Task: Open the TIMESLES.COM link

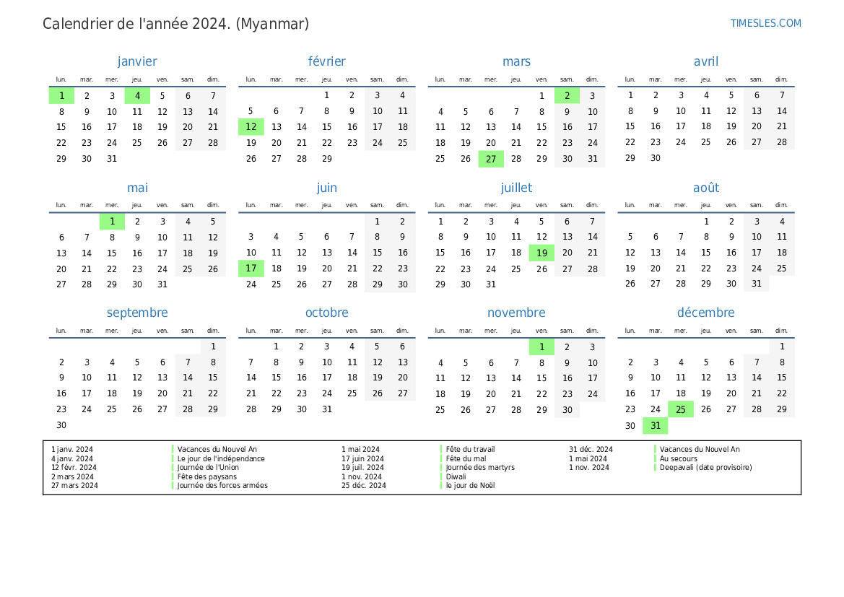Action: point(765,23)
